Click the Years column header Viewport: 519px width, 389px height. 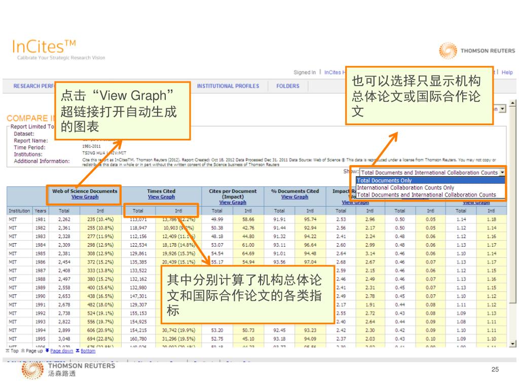point(41,211)
